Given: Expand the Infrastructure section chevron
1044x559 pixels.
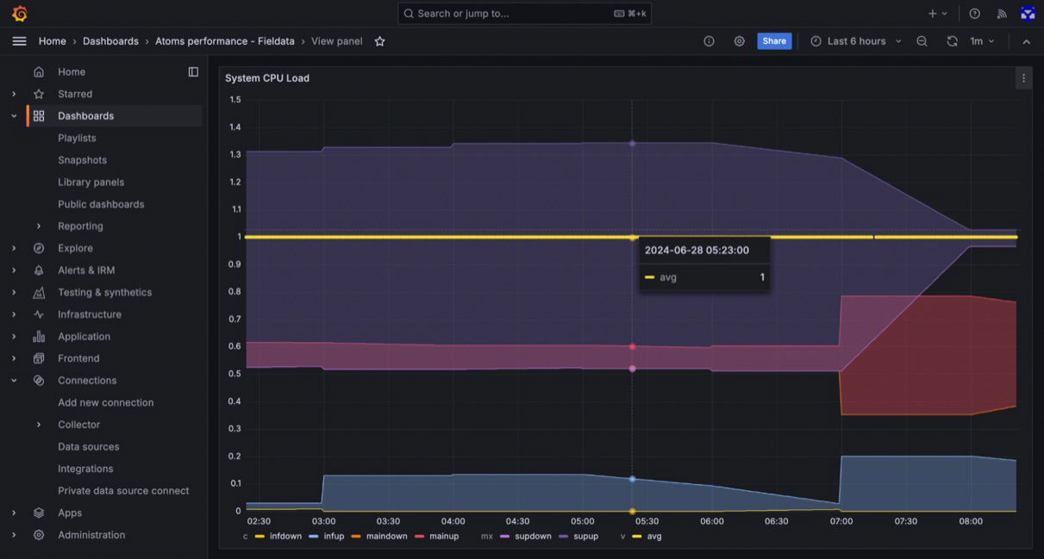Looking at the screenshot, I should (x=14, y=314).
